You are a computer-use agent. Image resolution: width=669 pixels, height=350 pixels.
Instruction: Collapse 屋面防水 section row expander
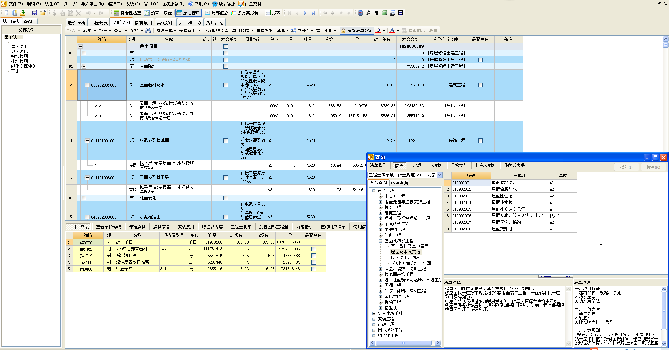pos(84,66)
